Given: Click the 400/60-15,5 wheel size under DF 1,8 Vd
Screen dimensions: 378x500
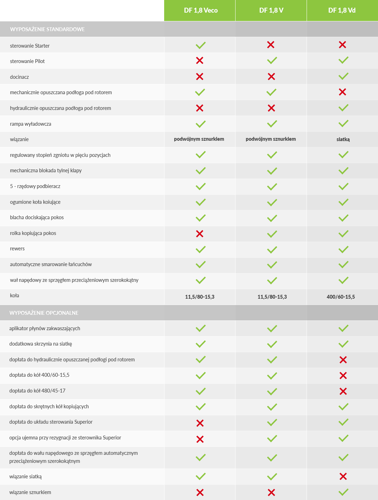Looking at the screenshot, I should (341, 297).
